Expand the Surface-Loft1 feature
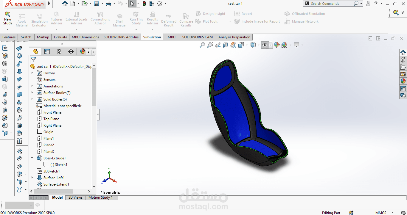The height and width of the screenshot is (215, 407). 32,178
